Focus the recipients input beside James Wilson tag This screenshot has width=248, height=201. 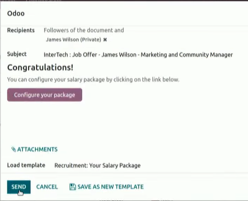(163, 40)
